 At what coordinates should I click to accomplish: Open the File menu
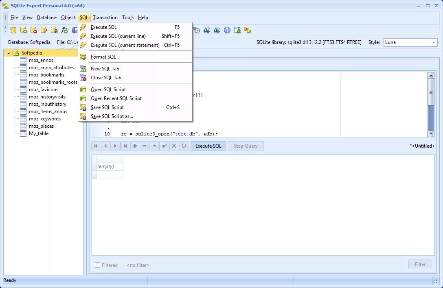(x=14, y=17)
